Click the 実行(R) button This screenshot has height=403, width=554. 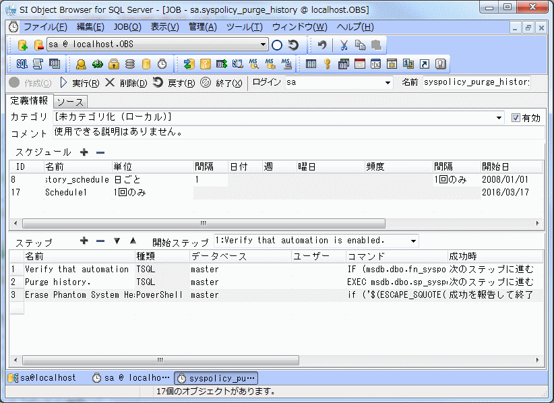click(x=80, y=83)
